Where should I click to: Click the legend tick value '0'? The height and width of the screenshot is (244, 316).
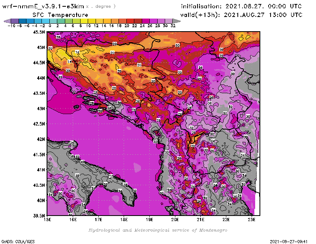[x=50, y=26]
